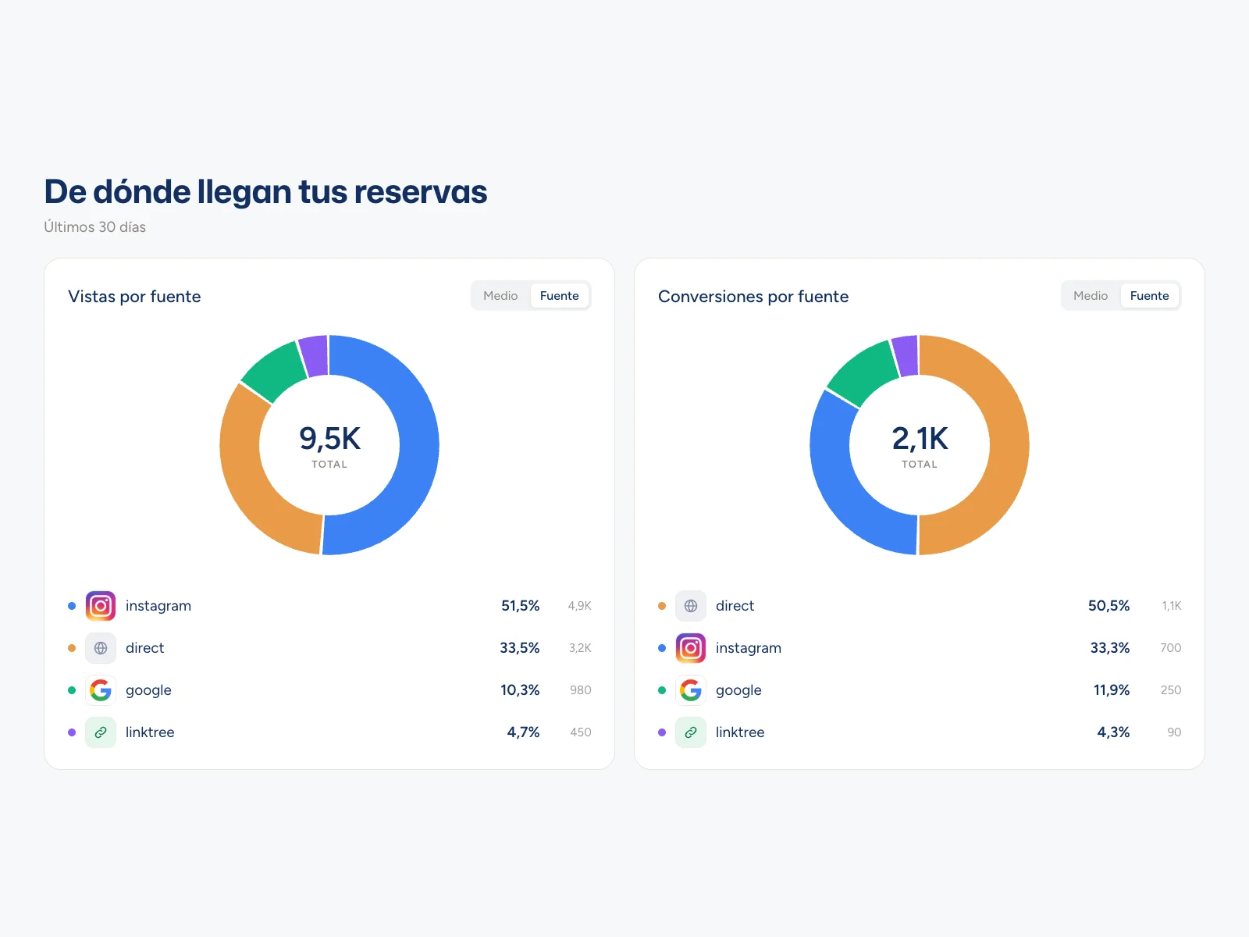The height and width of the screenshot is (937, 1249).
Task: Click green google segment in Conversiones donut chart
Action: pos(865,374)
